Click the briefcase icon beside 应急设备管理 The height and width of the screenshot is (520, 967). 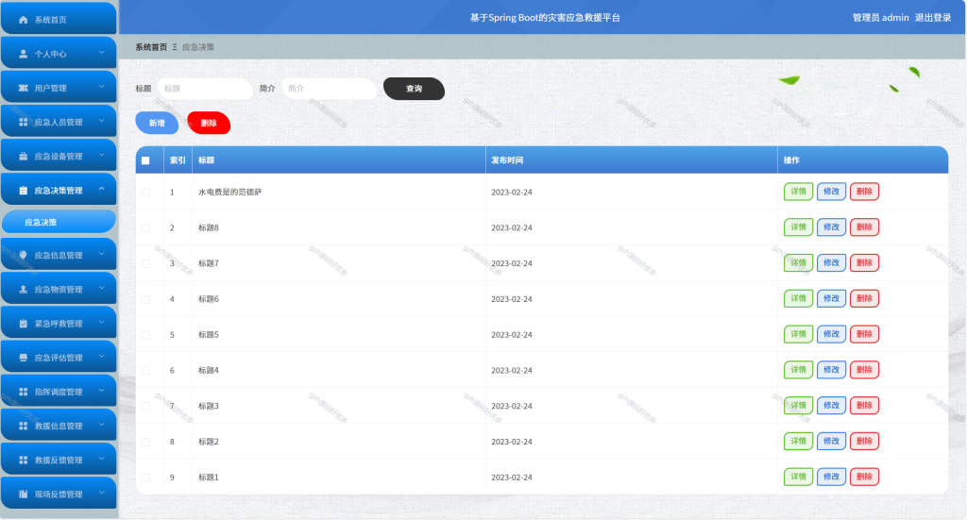[x=23, y=157]
